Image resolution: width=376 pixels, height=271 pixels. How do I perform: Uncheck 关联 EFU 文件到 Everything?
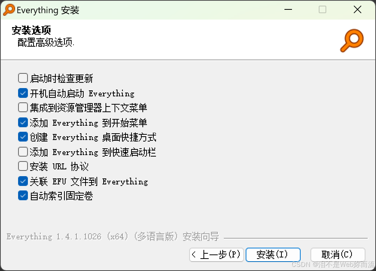click(23, 181)
